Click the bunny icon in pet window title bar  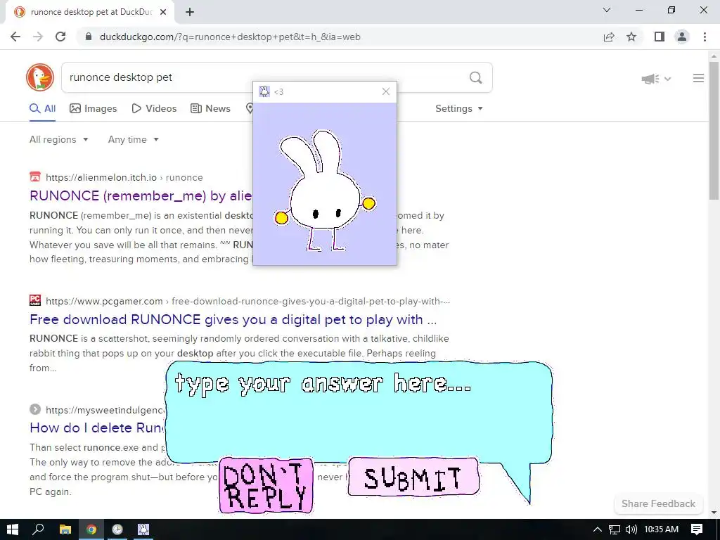[264, 91]
